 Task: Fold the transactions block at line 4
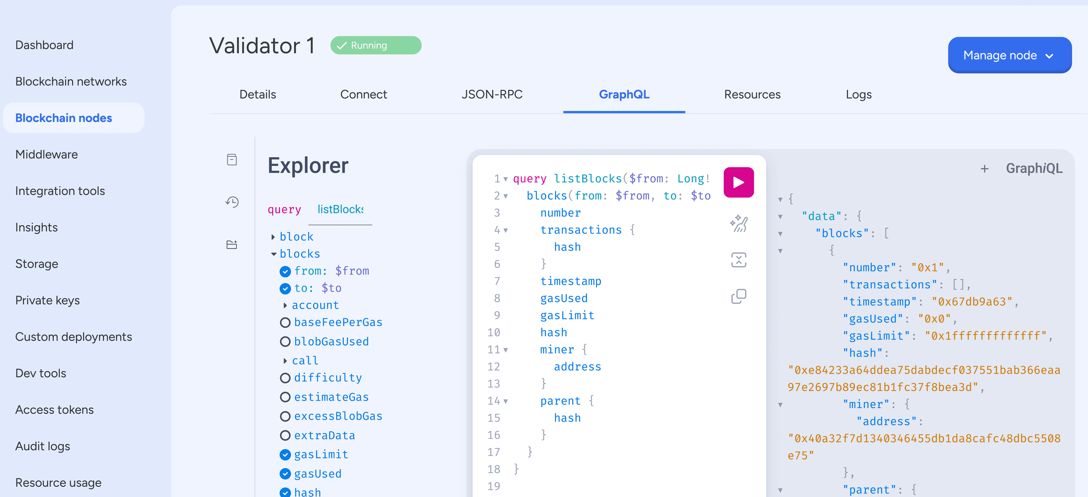pyautogui.click(x=505, y=231)
